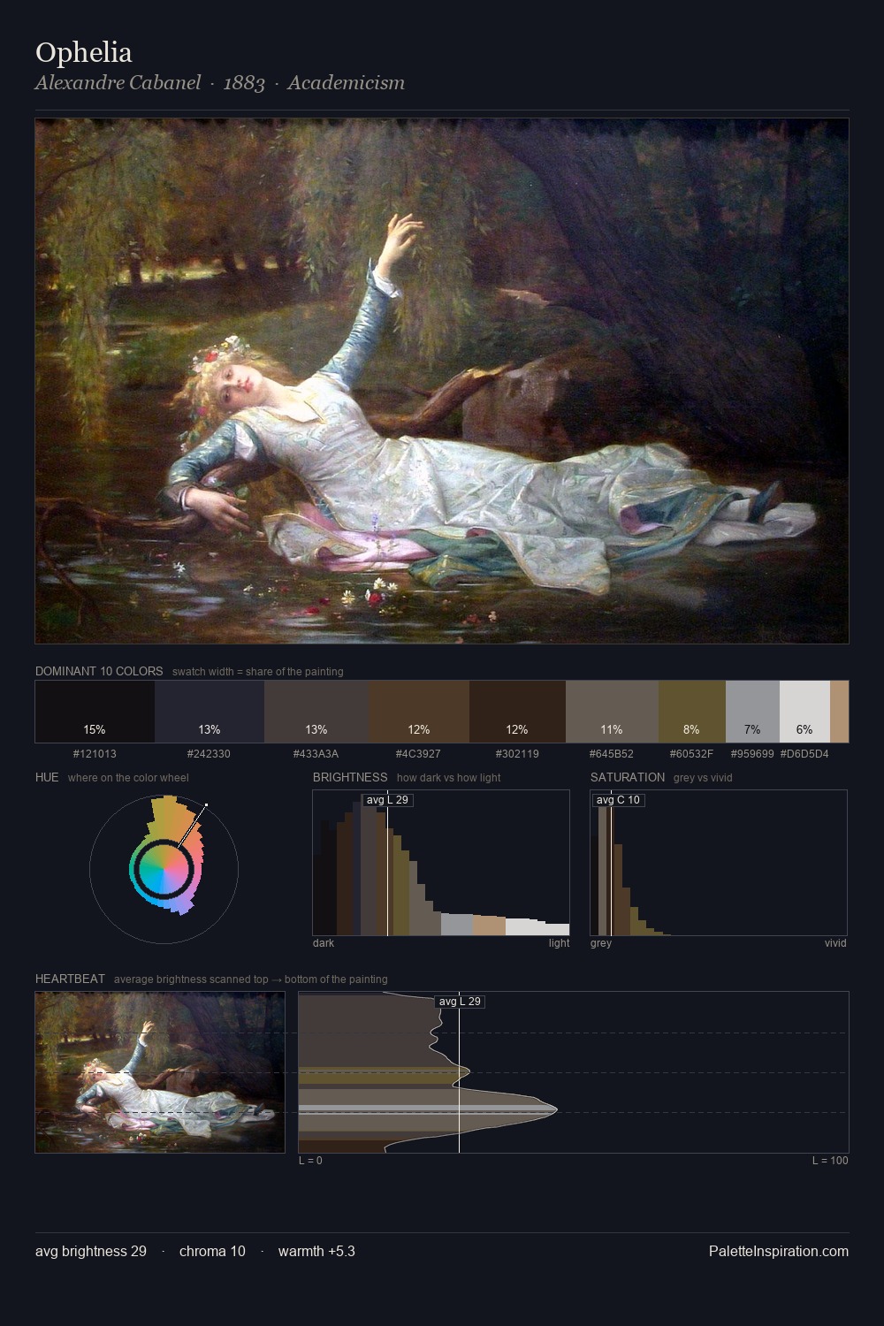Click the hue color wheel
The image size is (884, 1326).
(x=164, y=869)
